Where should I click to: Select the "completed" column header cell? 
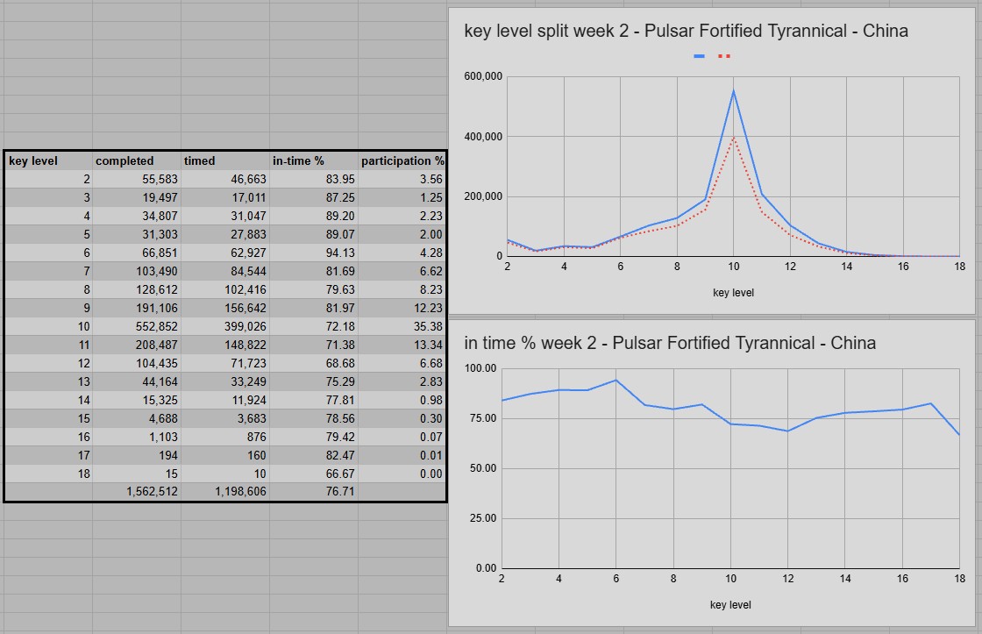[x=137, y=160]
